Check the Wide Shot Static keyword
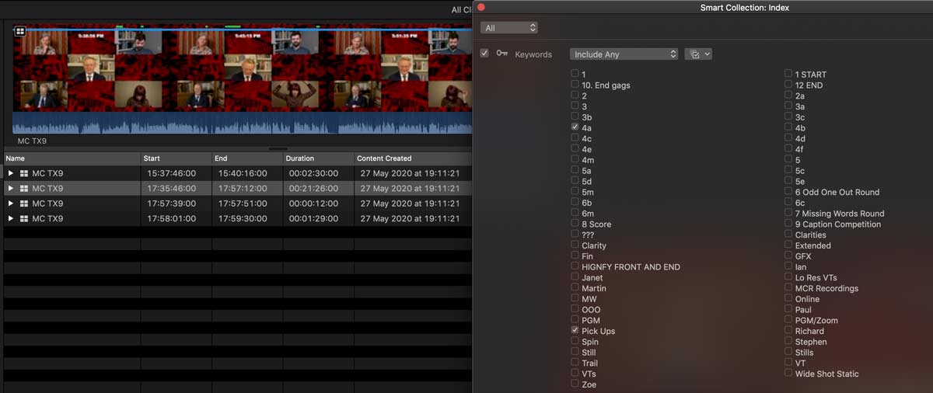Screen dimensions: 933x393 [x=788, y=373]
